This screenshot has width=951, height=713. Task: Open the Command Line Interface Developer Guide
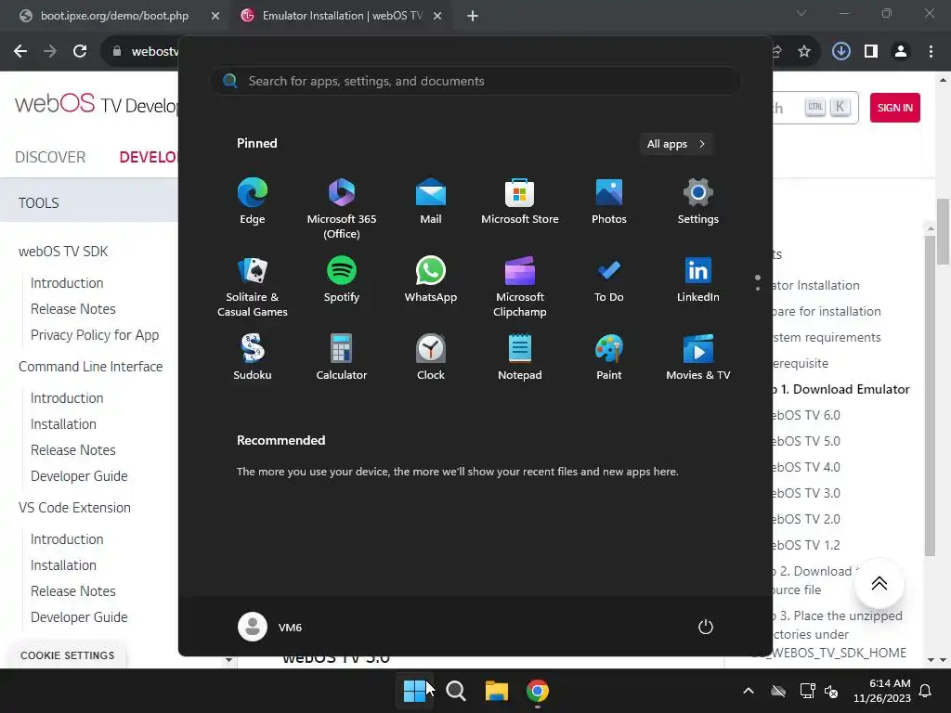tap(79, 476)
